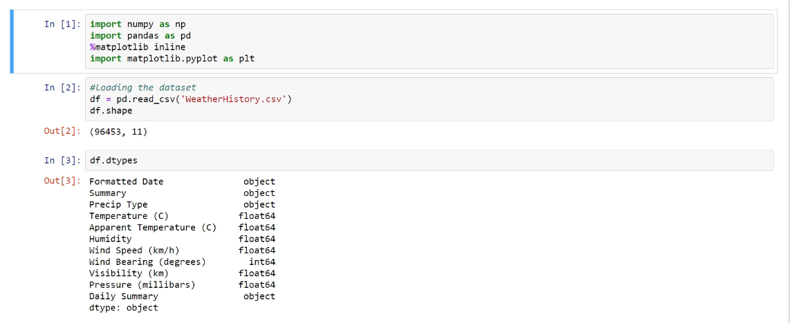This screenshot has height=323, width=790.
Task: Select the In [1] cell prompt
Action: [63, 24]
